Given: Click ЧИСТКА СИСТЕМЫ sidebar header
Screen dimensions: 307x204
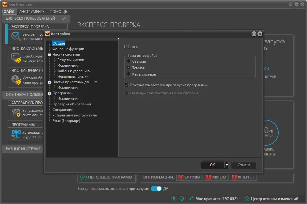Looking at the screenshot, I should pos(26,49).
